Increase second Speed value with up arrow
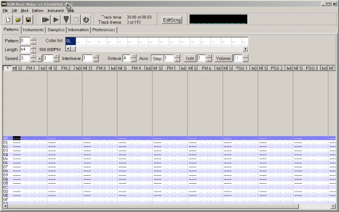This screenshot has width=339, height=212. pos(56,56)
